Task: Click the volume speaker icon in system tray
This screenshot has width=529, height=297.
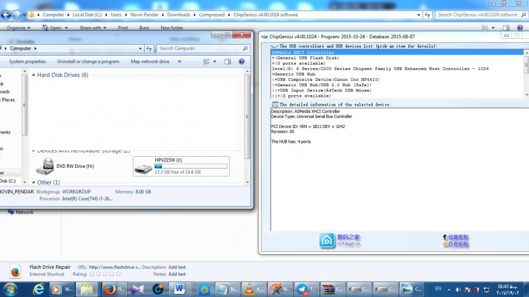Action: coord(458,289)
